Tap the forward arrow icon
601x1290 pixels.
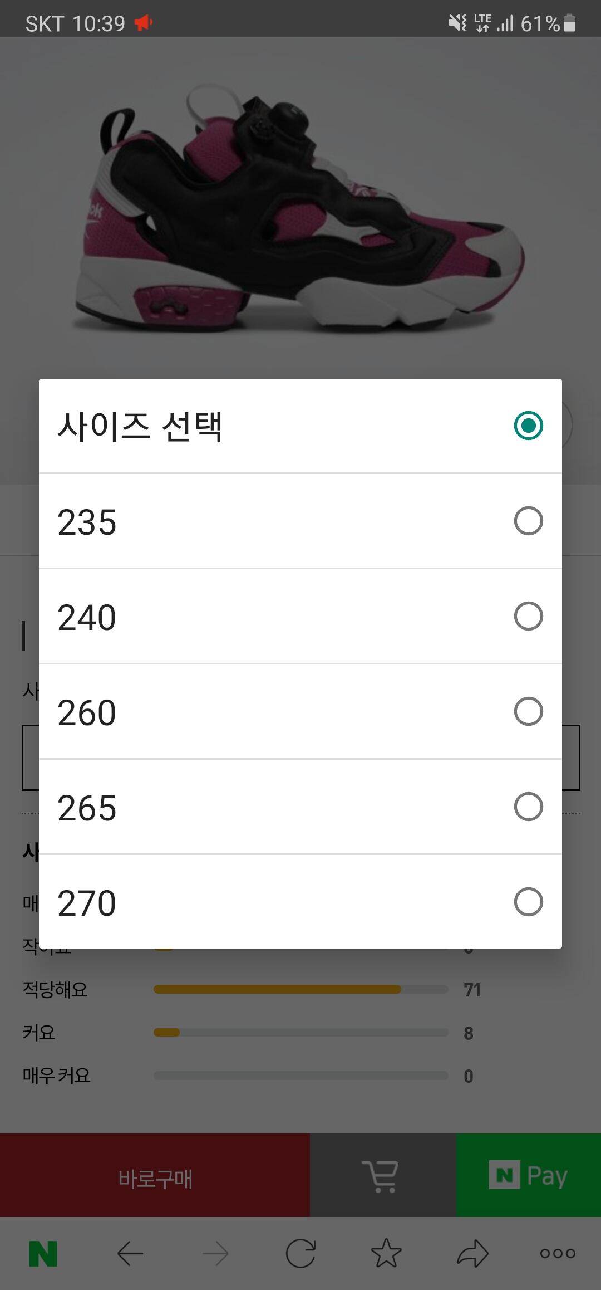(x=216, y=1254)
